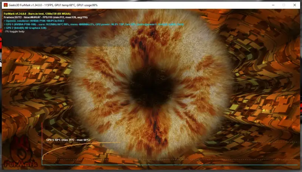Maximize the FurMark window

point(277,5)
